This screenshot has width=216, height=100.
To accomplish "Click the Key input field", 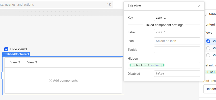I will coord(177,18).
